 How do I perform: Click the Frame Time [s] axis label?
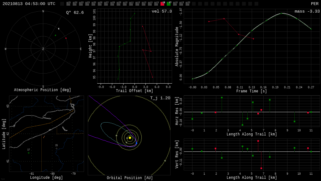[x=251, y=91]
